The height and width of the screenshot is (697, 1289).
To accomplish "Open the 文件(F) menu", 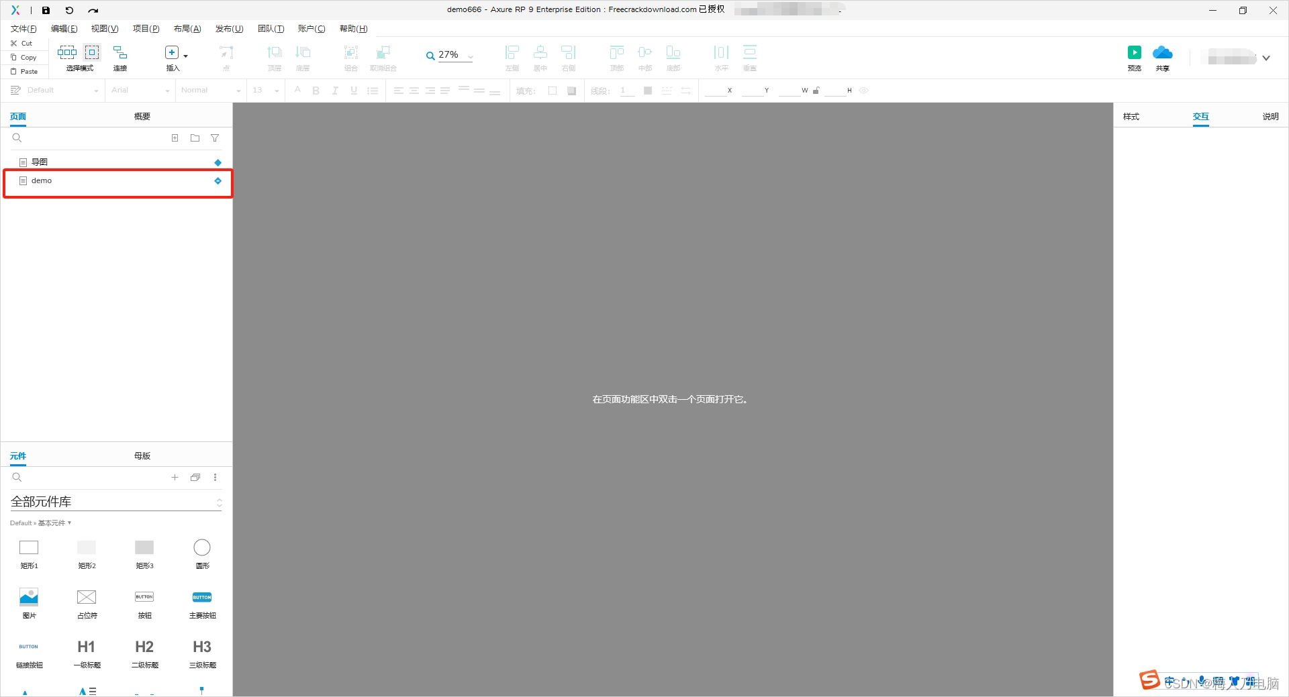I will tap(23, 28).
